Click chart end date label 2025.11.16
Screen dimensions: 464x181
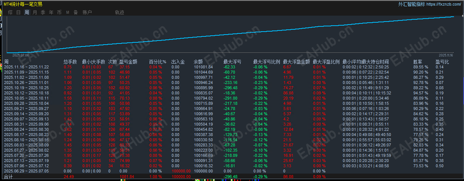click(x=447, y=55)
